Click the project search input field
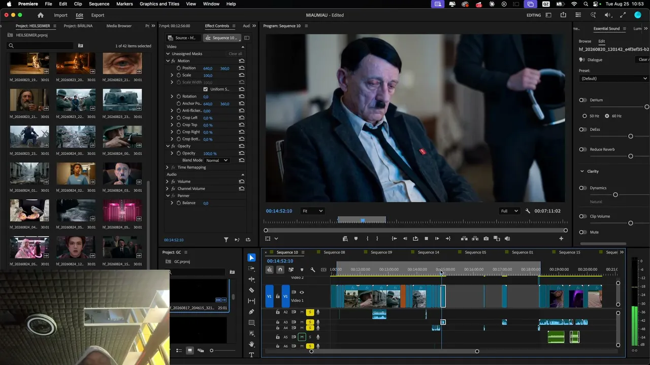This screenshot has height=365, width=650. click(41, 46)
